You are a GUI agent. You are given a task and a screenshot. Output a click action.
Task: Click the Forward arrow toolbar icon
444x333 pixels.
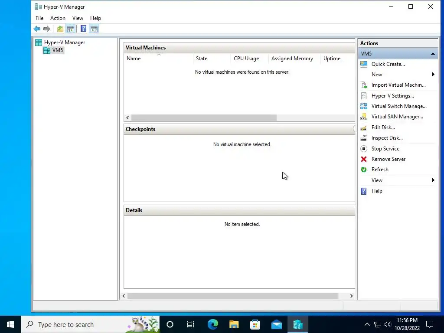pyautogui.click(x=47, y=29)
